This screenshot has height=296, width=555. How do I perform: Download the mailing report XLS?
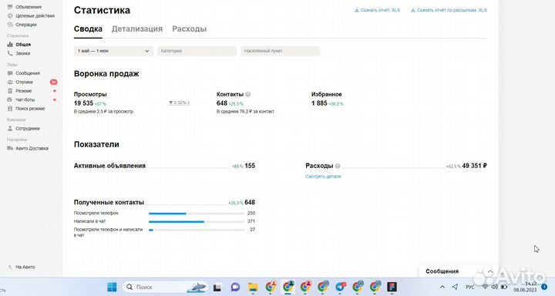(449, 10)
